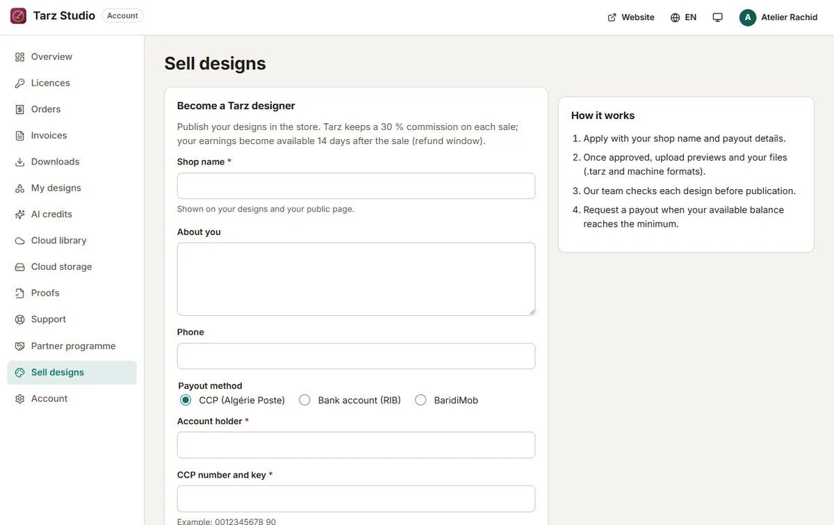Click the Tarz Studio logo icon
Viewport: 834px width, 525px height.
[x=19, y=16]
